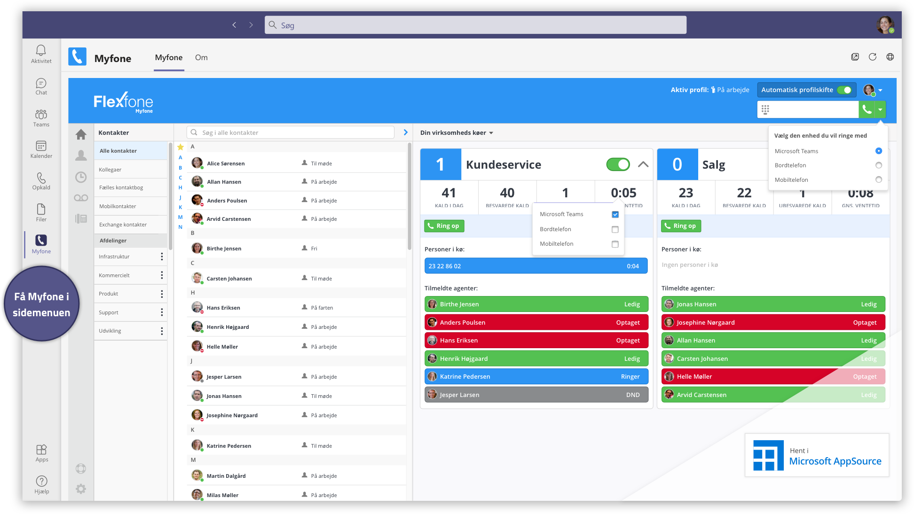Select queued caller 23 22 86 02
Screen dimensions: 914x514
click(x=536, y=266)
